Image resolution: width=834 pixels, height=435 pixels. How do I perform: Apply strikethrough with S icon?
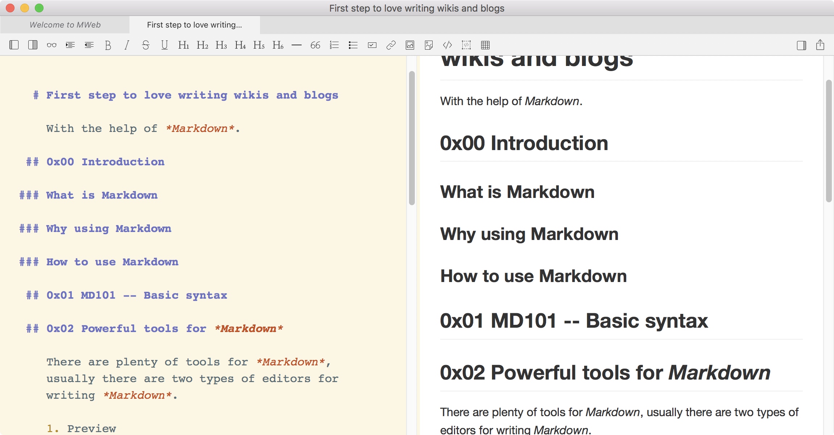click(146, 45)
